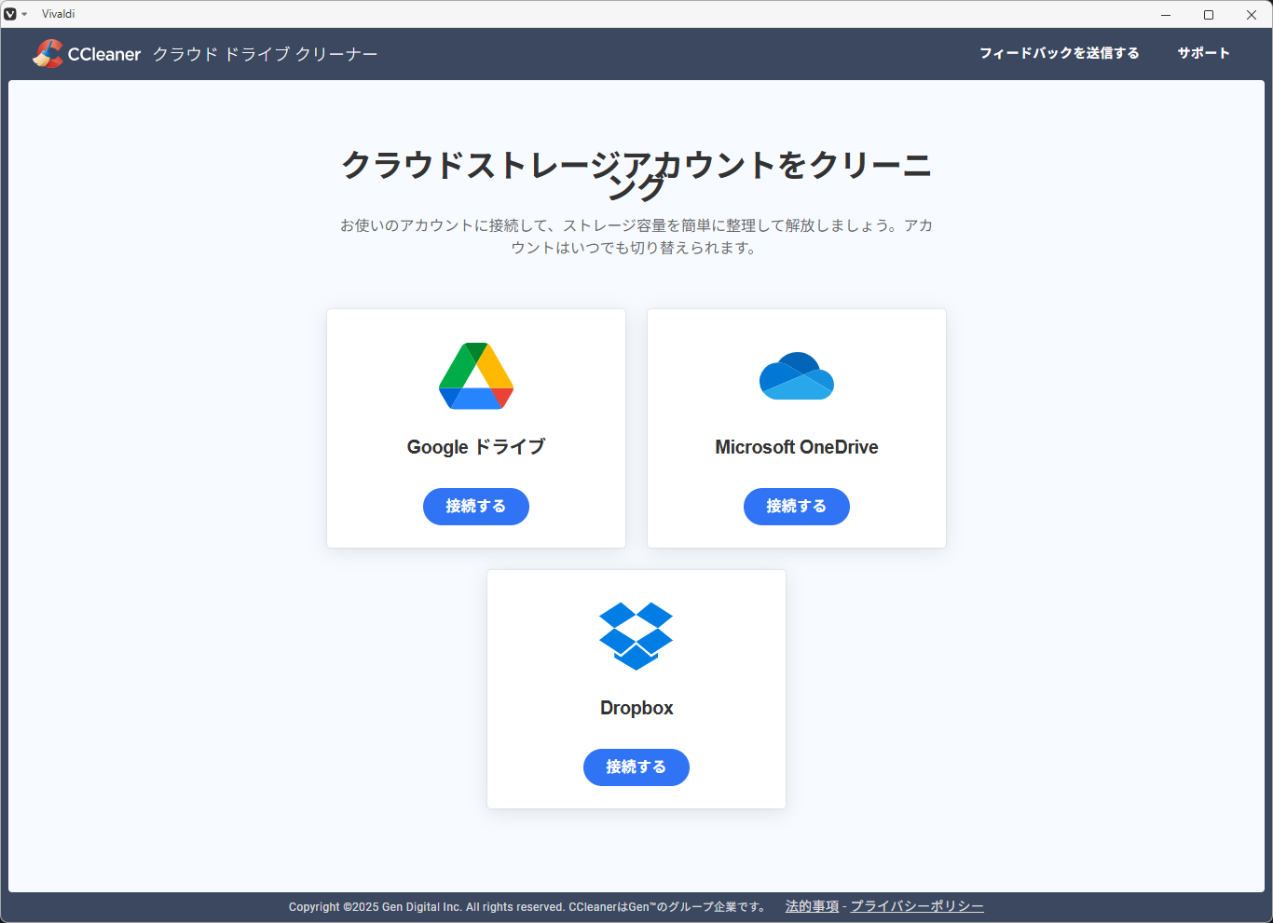This screenshot has width=1273, height=923.
Task: Click the Vivaldi window title text
Action: 59,14
